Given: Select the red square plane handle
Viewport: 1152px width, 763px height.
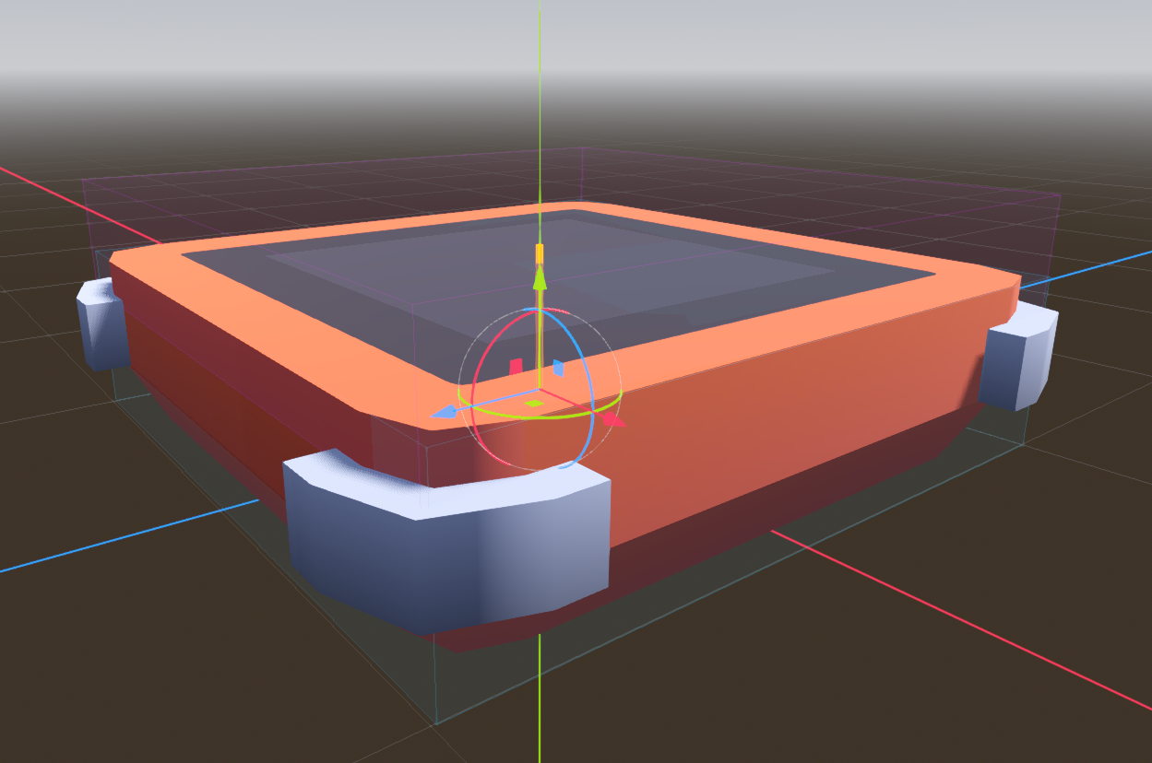Looking at the screenshot, I should click(x=517, y=368).
